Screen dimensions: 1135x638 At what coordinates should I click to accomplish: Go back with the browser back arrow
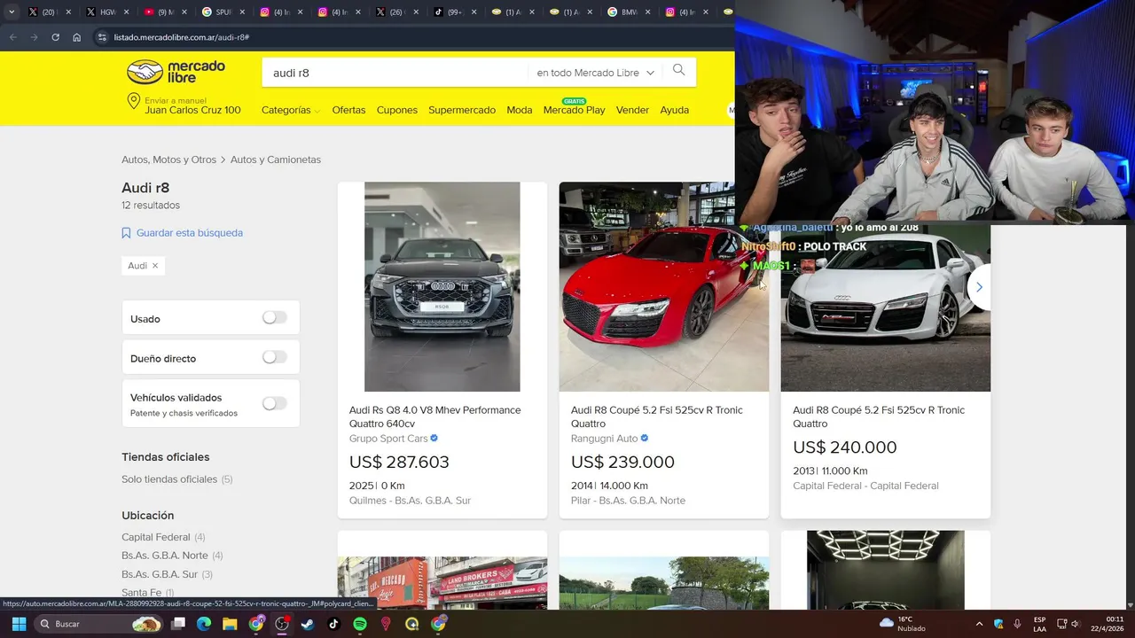[x=12, y=37]
